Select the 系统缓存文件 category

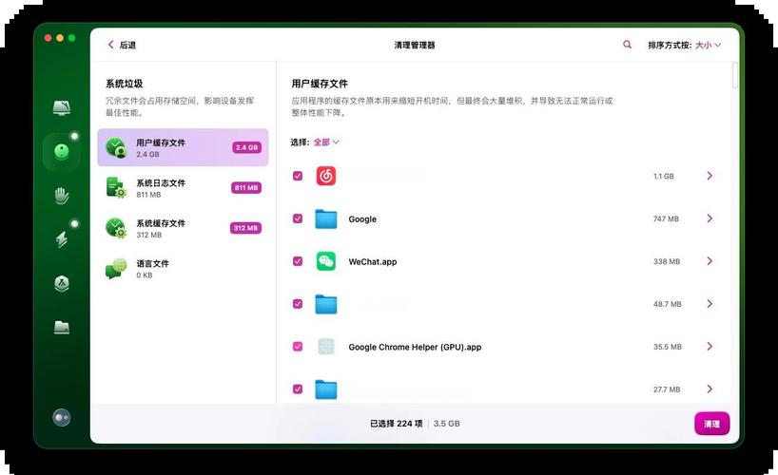click(x=184, y=228)
